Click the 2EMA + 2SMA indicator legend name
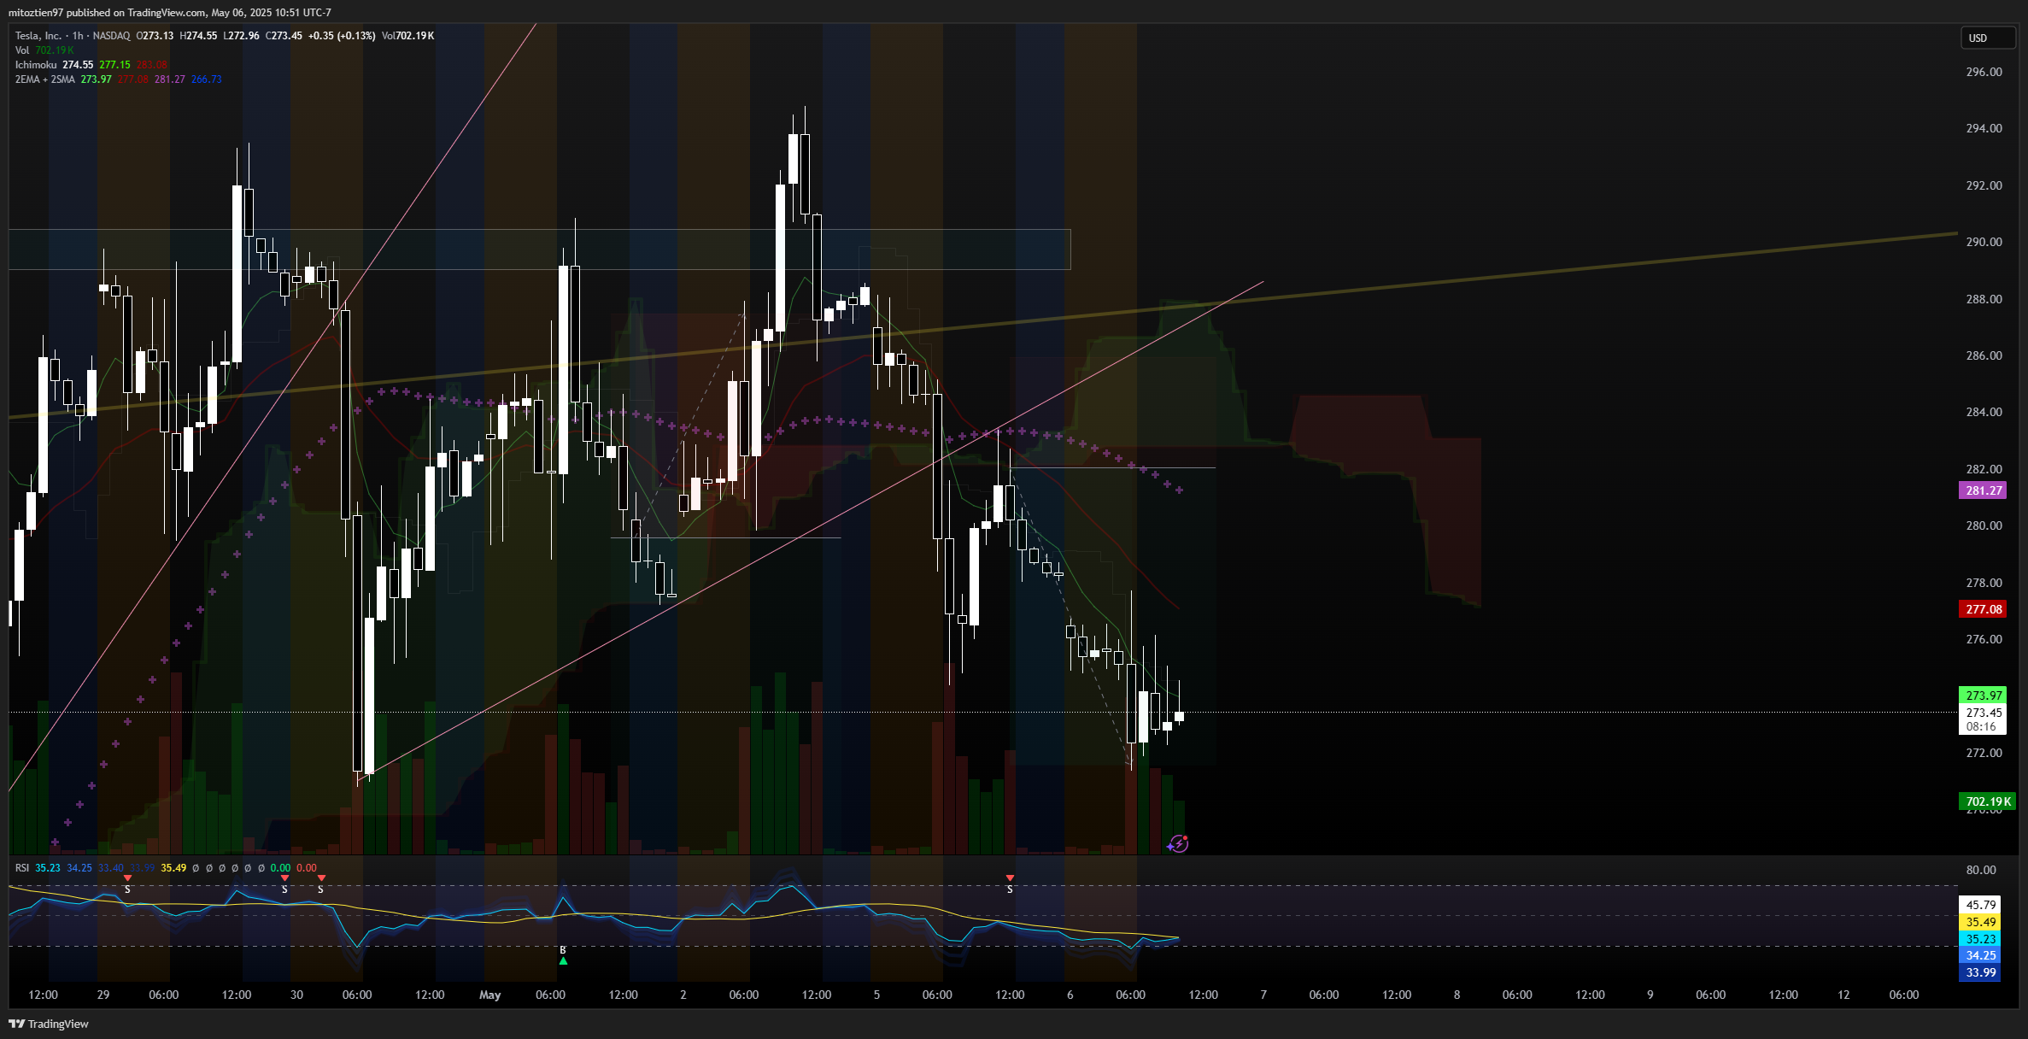 45,79
